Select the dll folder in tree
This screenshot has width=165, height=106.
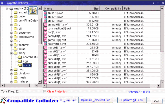click(x=20, y=29)
